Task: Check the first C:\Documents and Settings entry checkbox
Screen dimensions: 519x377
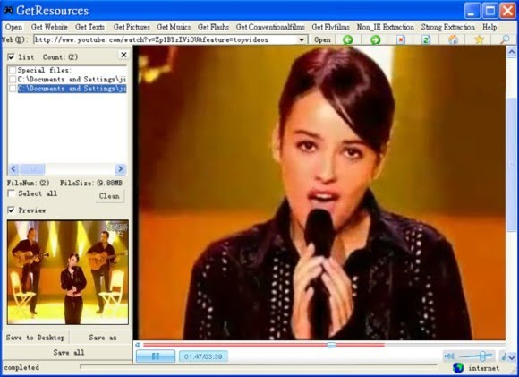Action: pyautogui.click(x=13, y=79)
